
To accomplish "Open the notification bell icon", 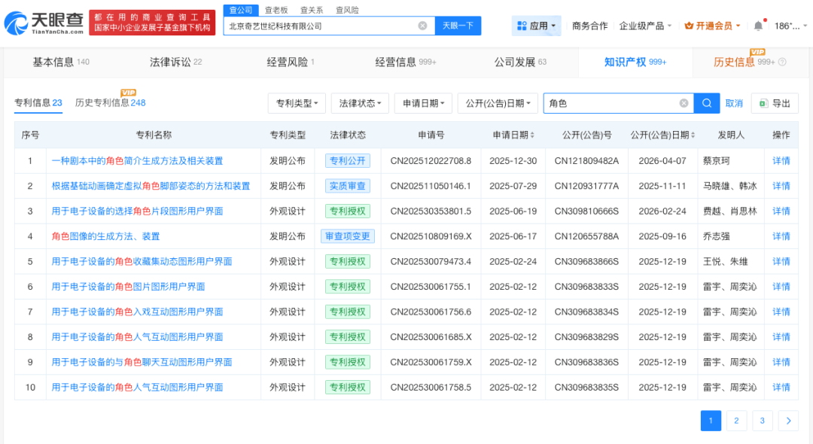I will (757, 25).
